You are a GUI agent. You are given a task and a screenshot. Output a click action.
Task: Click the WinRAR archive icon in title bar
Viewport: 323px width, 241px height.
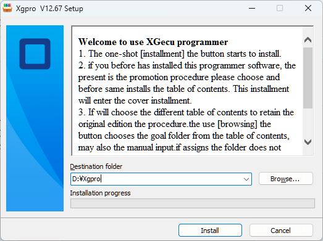pos(7,8)
